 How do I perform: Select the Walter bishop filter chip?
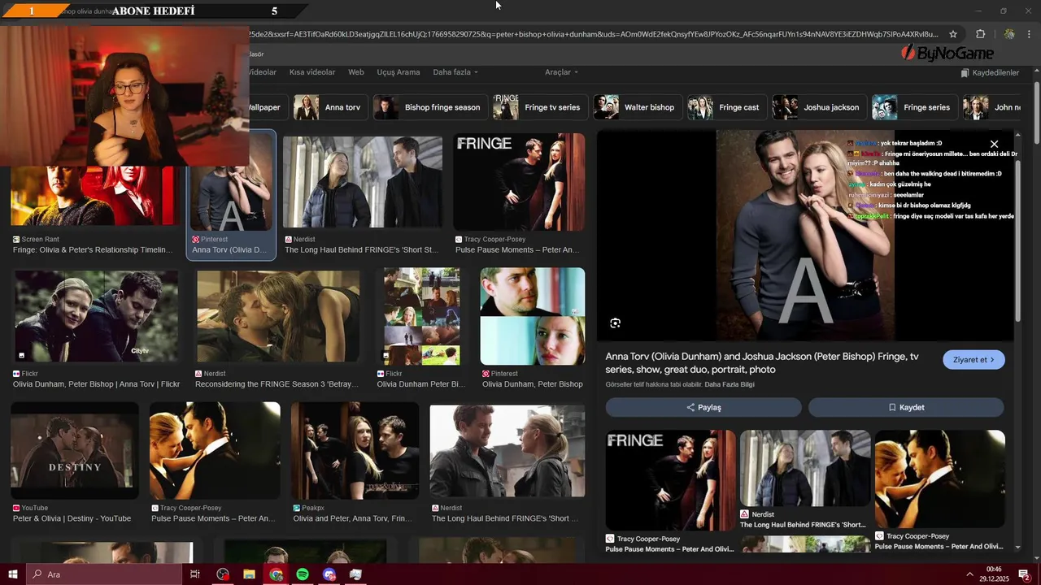tap(636, 107)
